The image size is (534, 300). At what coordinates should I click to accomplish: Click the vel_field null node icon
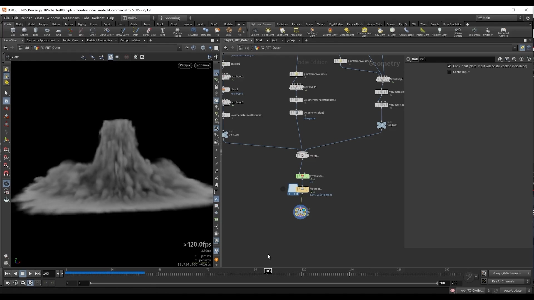point(381,125)
